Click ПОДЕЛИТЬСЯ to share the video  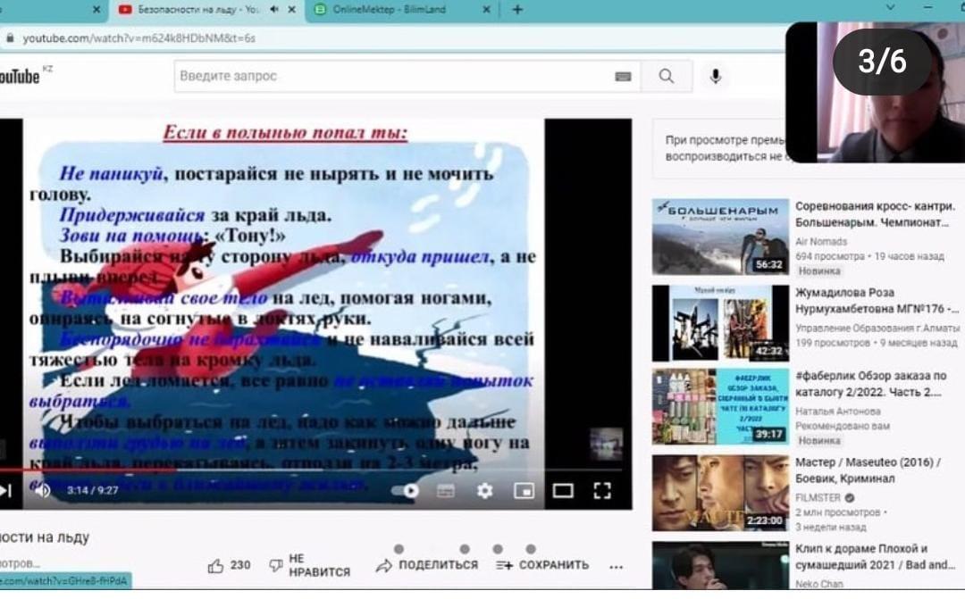(x=427, y=565)
